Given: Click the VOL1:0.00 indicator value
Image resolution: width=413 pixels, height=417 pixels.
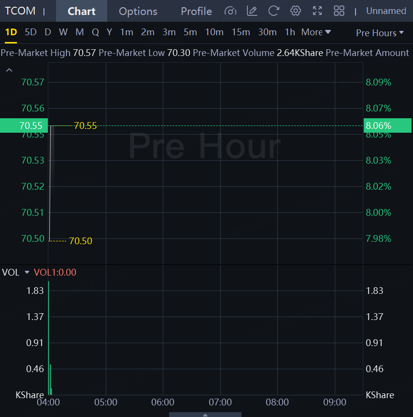Looking at the screenshot, I should point(55,272).
